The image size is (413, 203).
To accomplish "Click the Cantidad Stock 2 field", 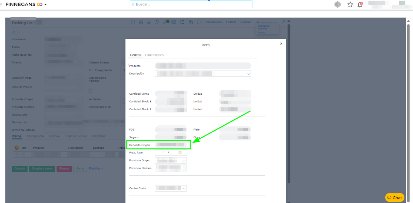I will click(171, 109).
